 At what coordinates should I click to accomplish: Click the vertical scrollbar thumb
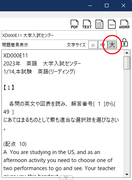(x=127, y=63)
